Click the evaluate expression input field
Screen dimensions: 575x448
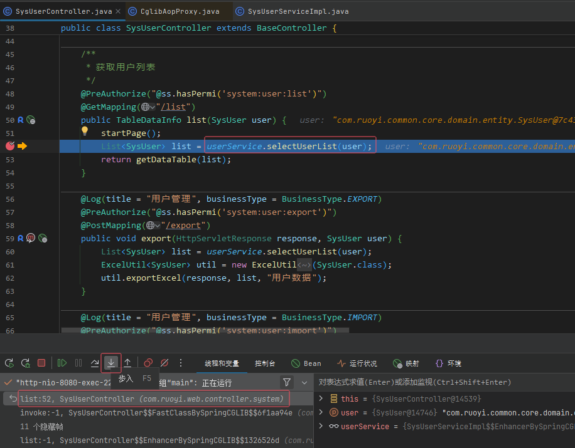coord(444,382)
